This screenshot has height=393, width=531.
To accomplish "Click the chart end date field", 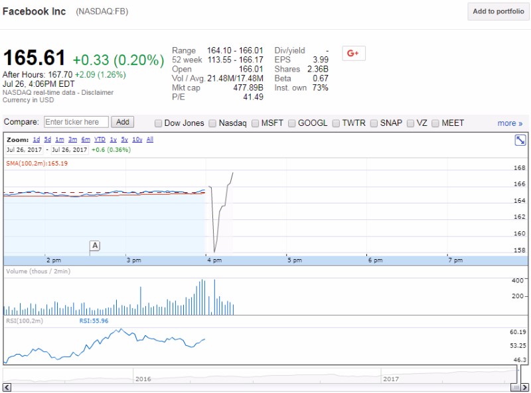I will [70, 150].
